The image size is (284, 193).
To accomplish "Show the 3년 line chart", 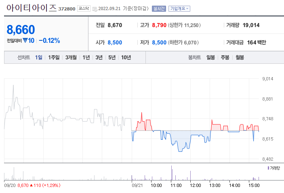I will 99,57.
